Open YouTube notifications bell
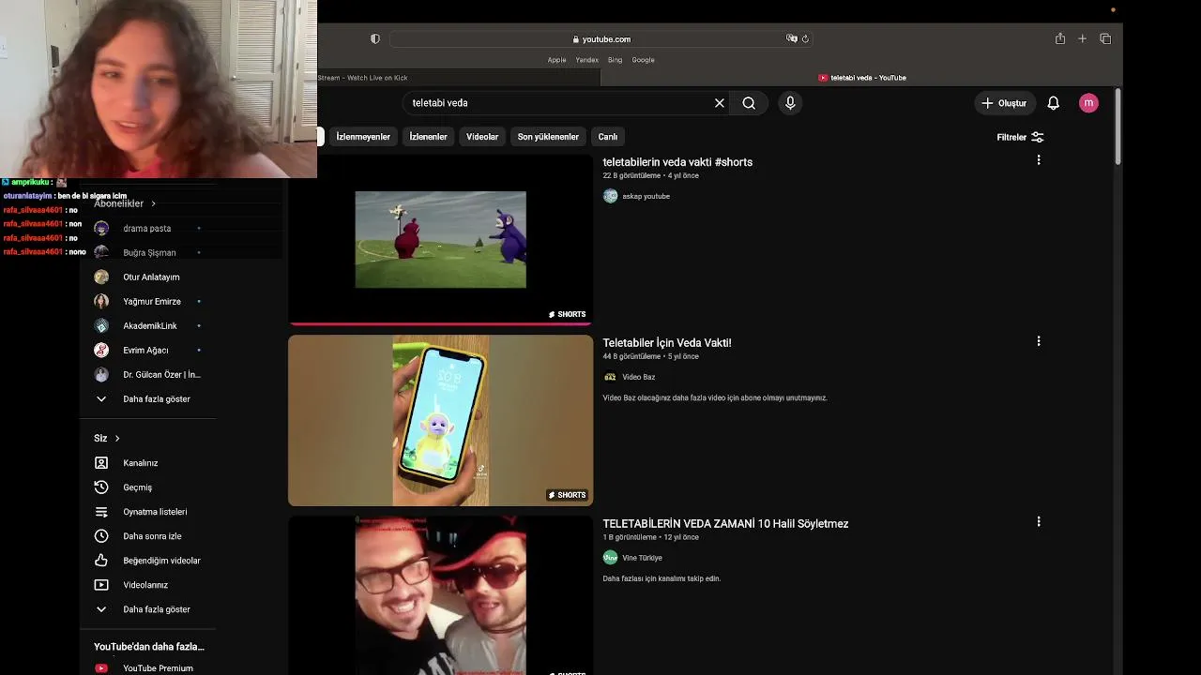Screen dimensions: 1201x675 click(x=1054, y=103)
